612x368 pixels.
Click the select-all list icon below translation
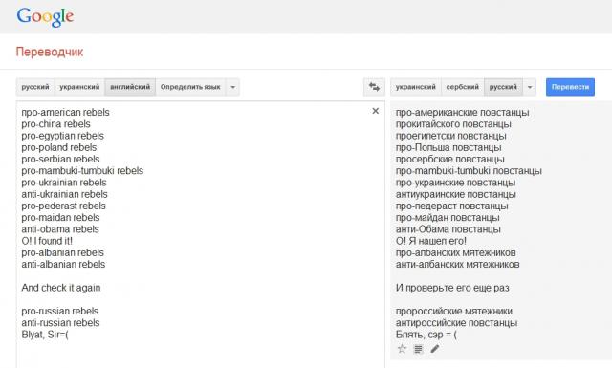(x=418, y=349)
